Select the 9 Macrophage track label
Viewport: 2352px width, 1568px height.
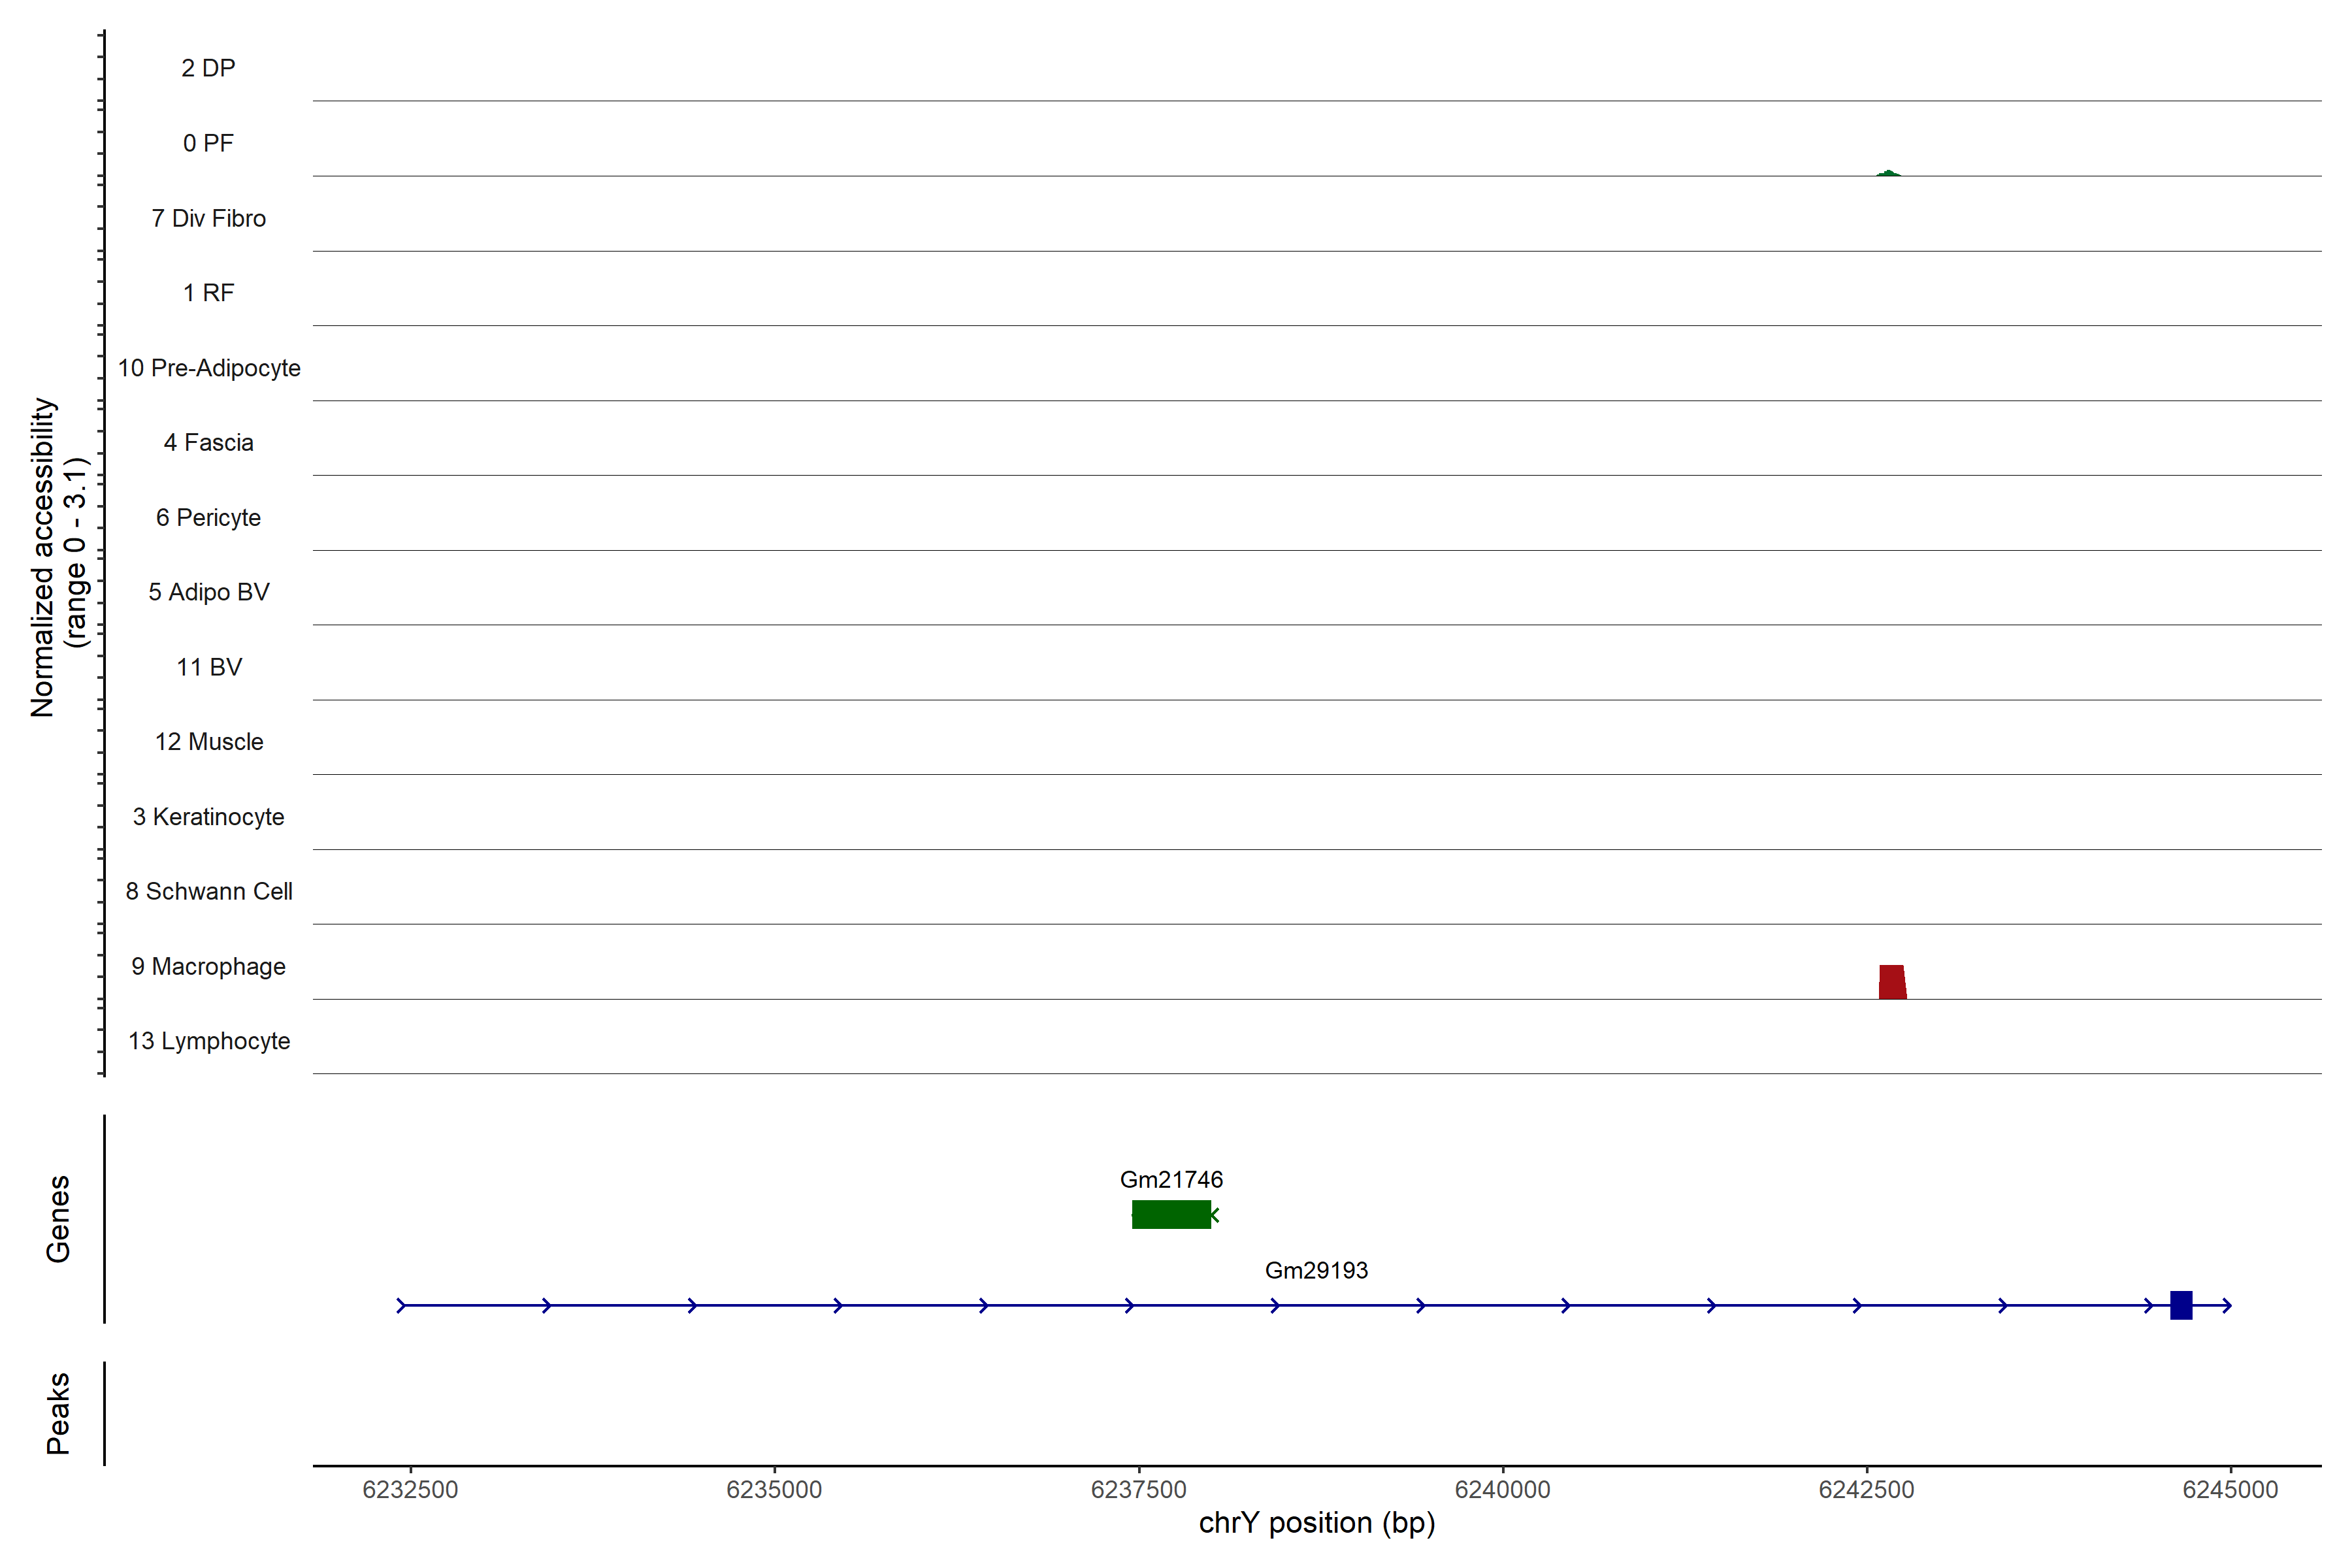pos(208,966)
